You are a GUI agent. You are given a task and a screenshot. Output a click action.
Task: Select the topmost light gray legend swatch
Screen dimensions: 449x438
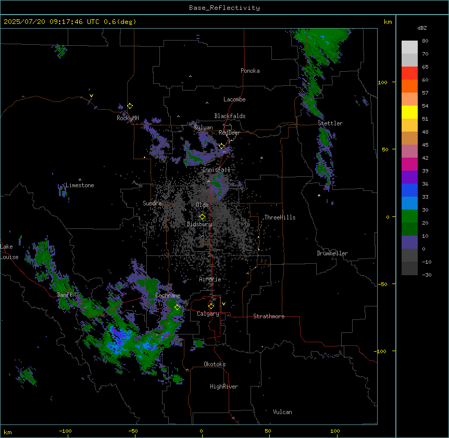[x=409, y=47]
